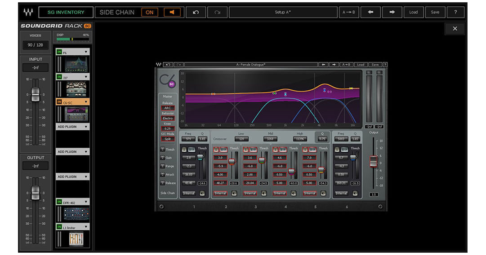Undo inside the C6 plugin toolbar

[168, 65]
